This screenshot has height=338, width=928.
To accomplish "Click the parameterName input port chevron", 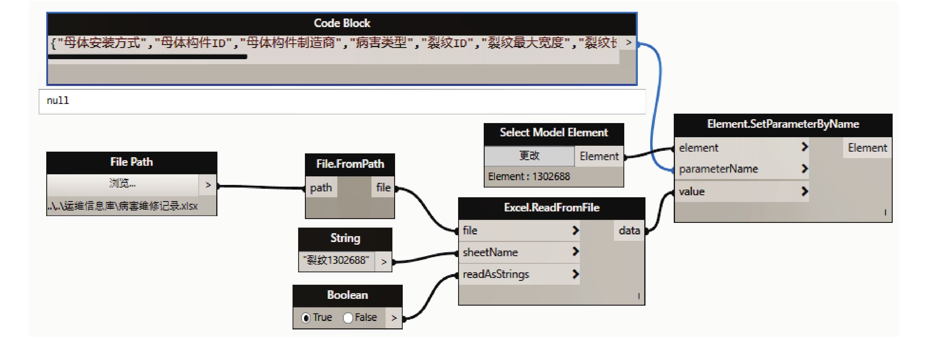I will [x=805, y=168].
